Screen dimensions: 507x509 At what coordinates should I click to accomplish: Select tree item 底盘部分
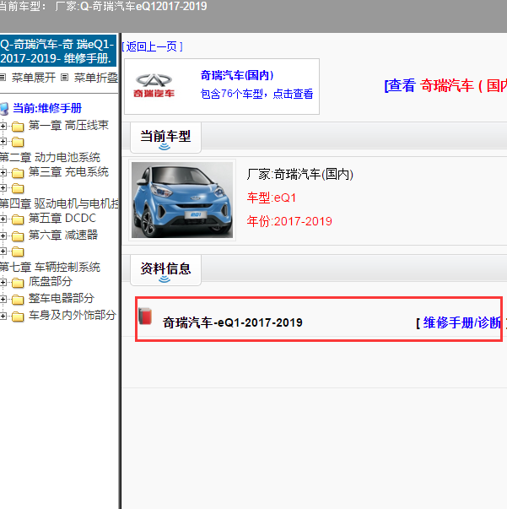pyautogui.click(x=51, y=281)
